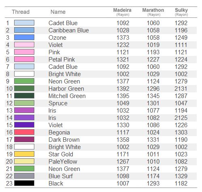Click Madeira value 1330 in row 15
Image resolution: width=202 pixels, height=192 pixels.
[123, 125]
